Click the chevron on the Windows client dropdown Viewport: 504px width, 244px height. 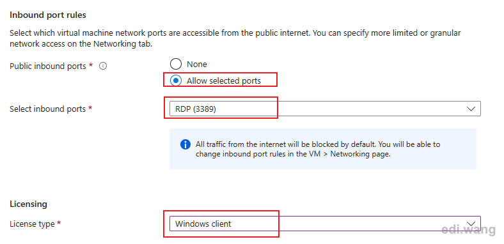471,224
